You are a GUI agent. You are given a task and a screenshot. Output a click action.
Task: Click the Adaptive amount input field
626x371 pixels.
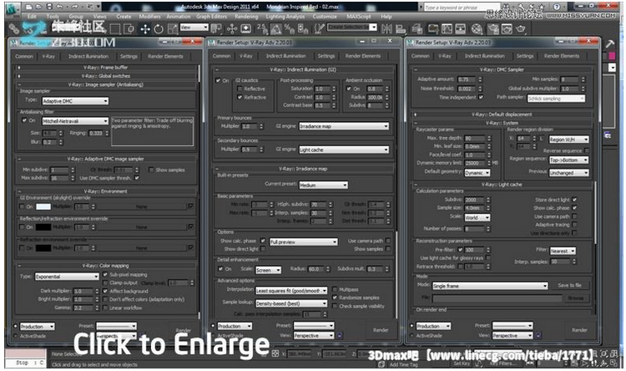467,79
